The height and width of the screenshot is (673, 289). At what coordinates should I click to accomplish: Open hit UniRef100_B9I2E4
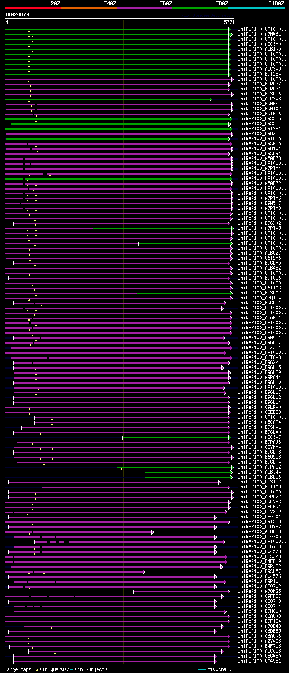pos(259,74)
